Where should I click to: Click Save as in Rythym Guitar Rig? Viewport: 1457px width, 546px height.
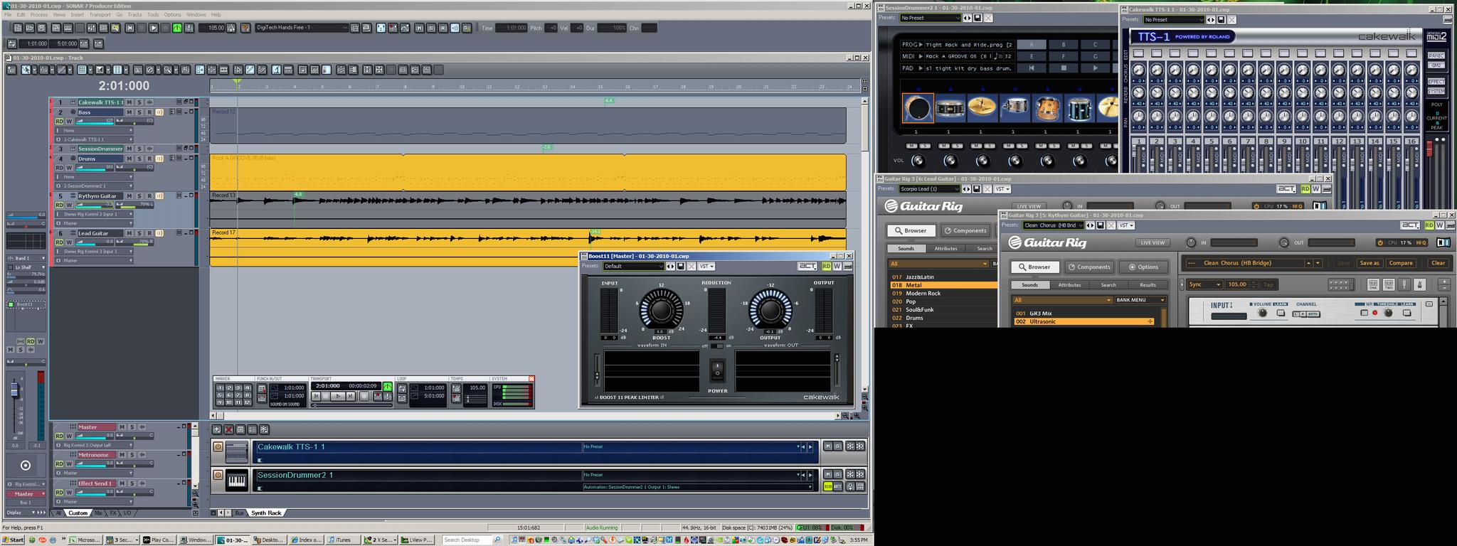(1369, 263)
